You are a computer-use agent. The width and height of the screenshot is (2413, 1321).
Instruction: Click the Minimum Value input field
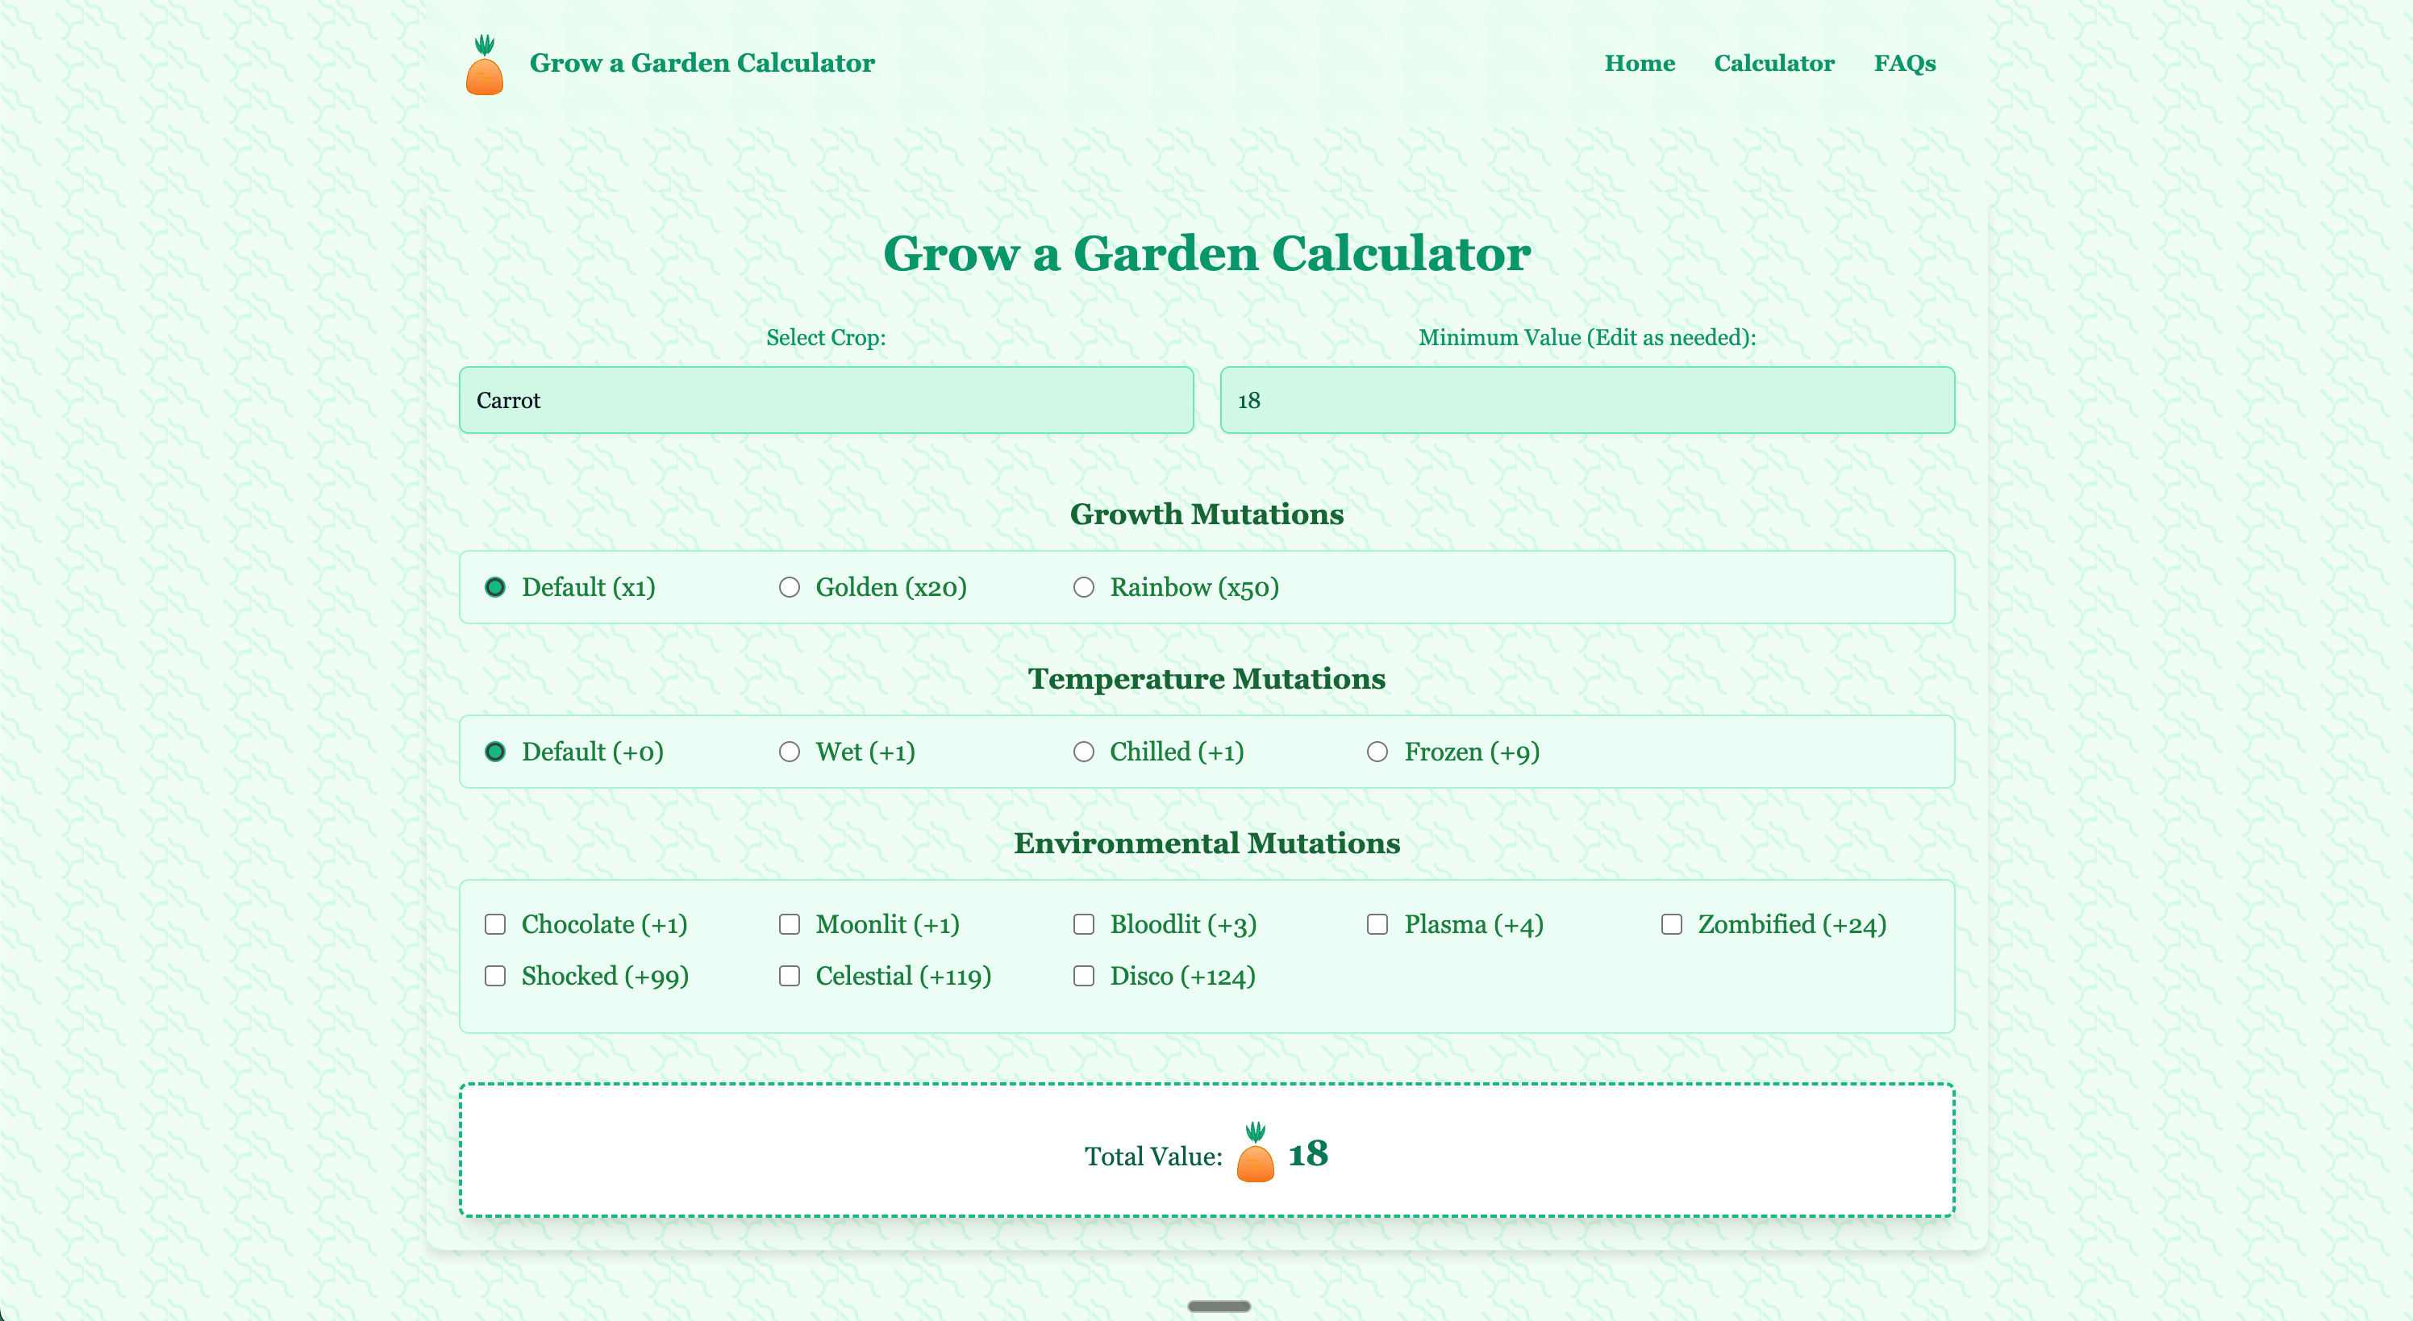pos(1587,400)
